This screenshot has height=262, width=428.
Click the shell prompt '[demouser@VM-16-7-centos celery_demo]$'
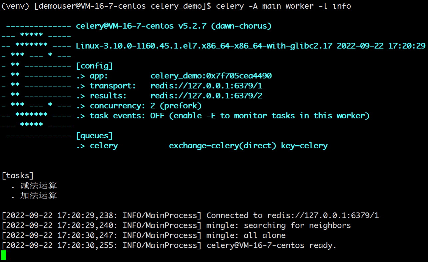point(123,6)
